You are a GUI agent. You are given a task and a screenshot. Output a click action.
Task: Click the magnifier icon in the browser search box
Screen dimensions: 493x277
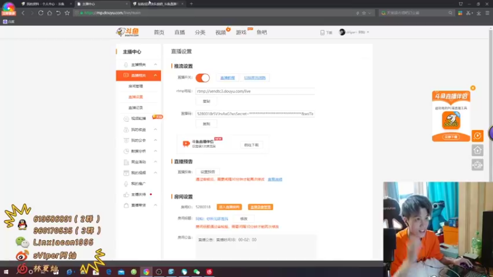coord(450,13)
